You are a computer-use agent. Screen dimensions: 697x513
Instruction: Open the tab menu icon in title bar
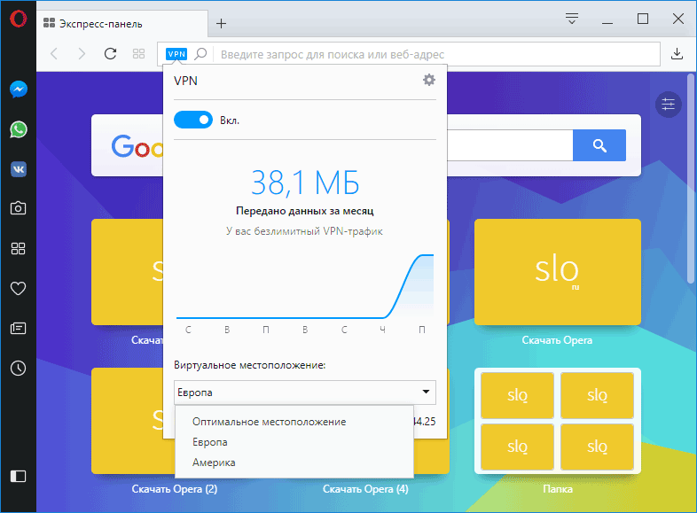coord(572,19)
